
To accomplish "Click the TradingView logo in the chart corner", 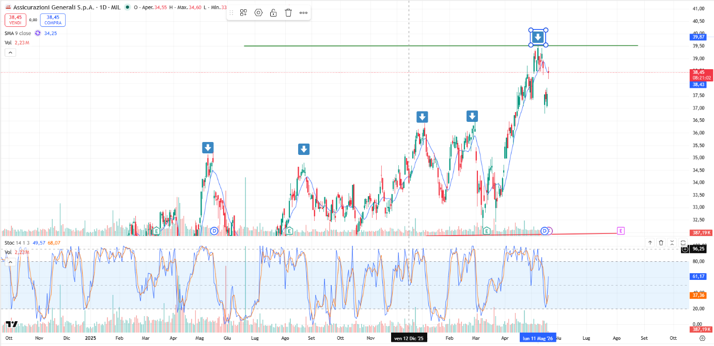I will click(11, 324).
